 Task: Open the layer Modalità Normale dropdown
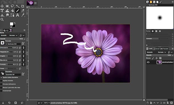156,52
